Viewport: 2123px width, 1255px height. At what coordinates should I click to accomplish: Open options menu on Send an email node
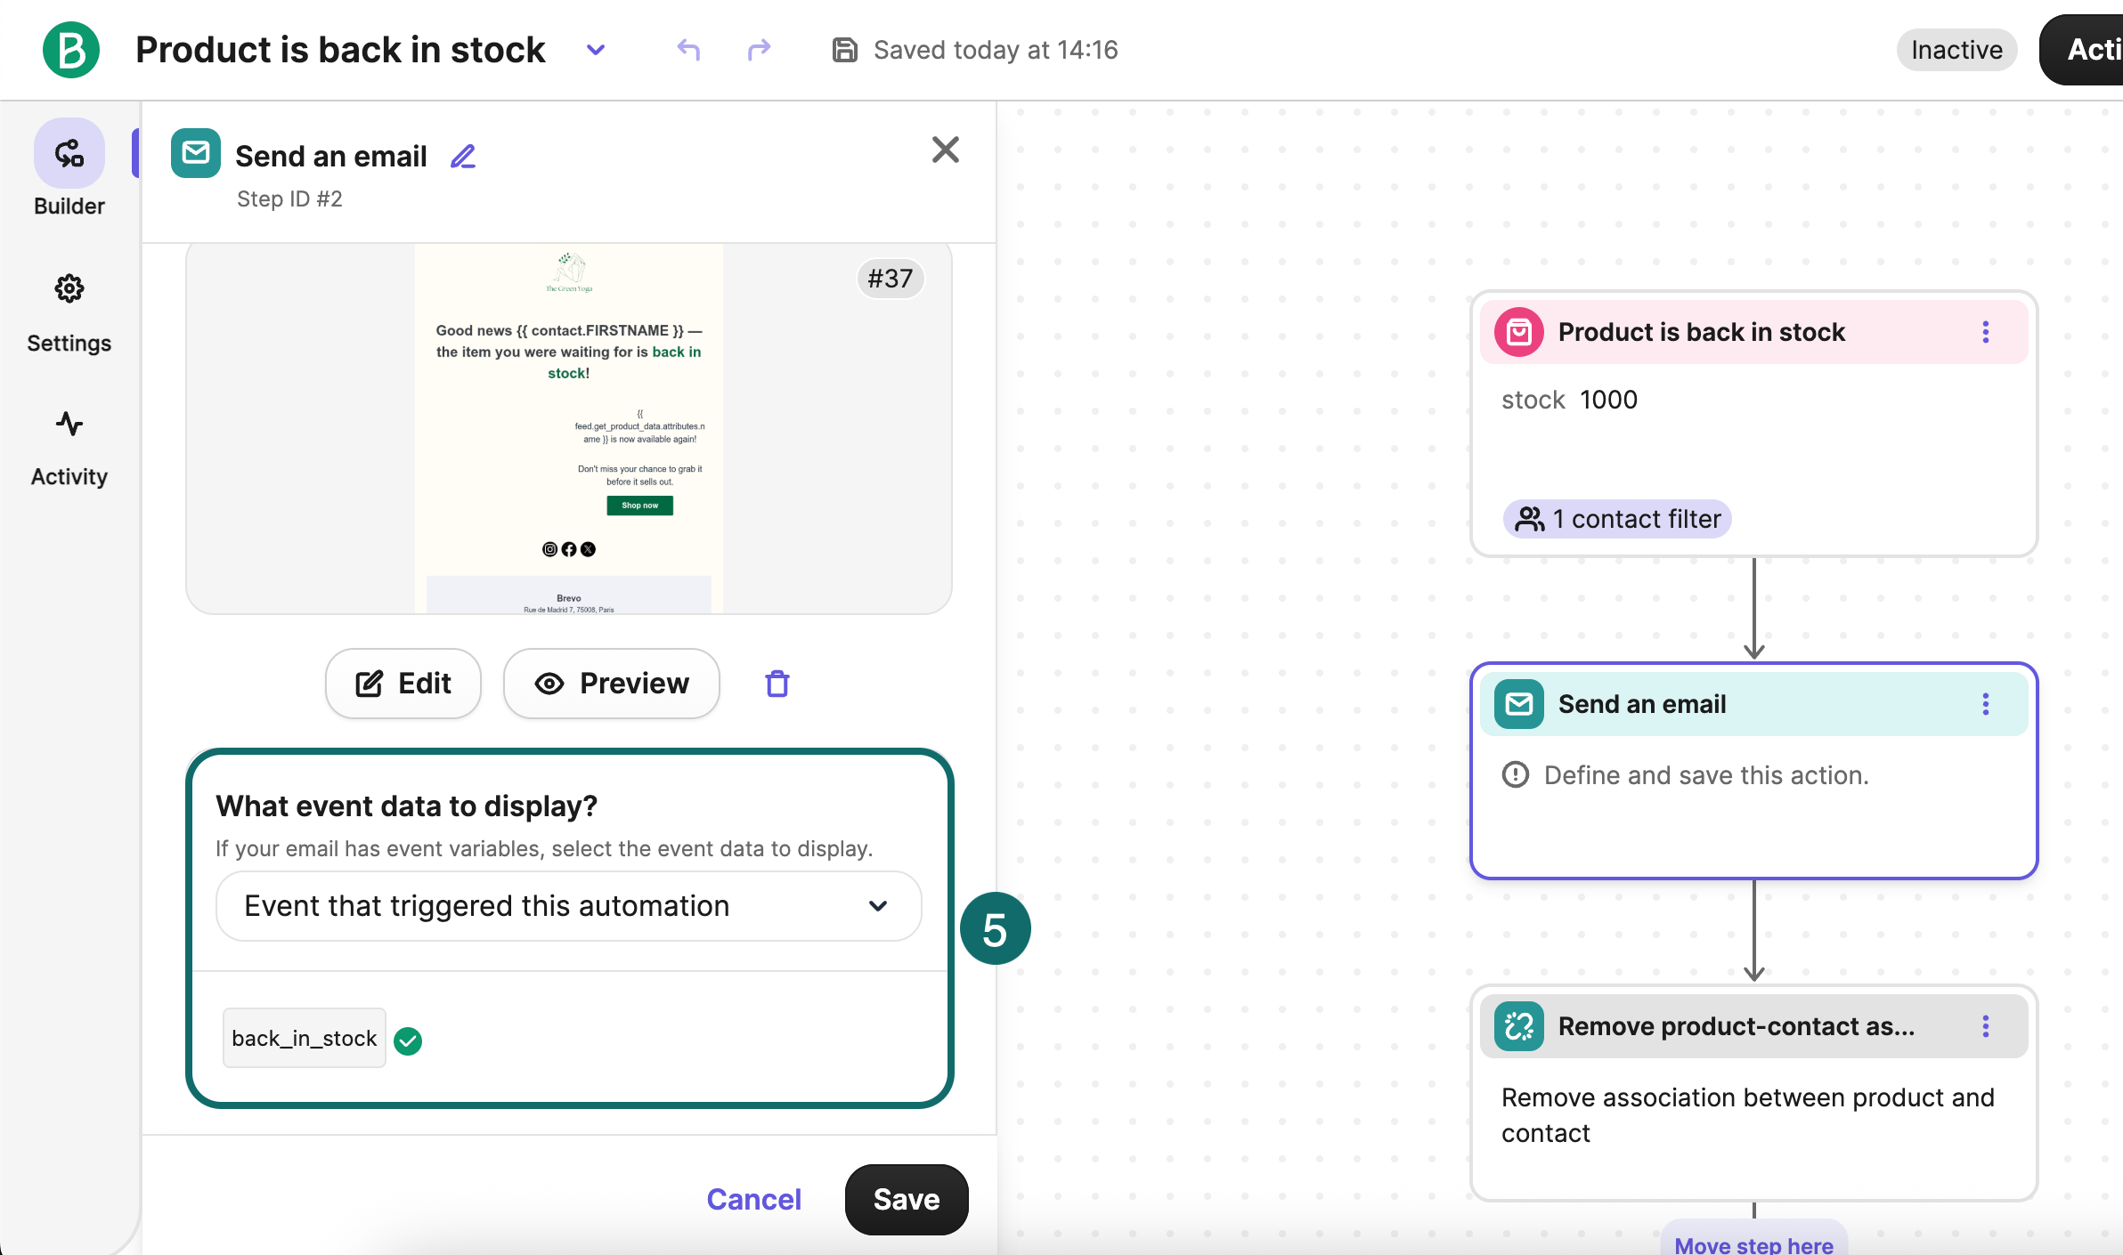[x=1985, y=704]
